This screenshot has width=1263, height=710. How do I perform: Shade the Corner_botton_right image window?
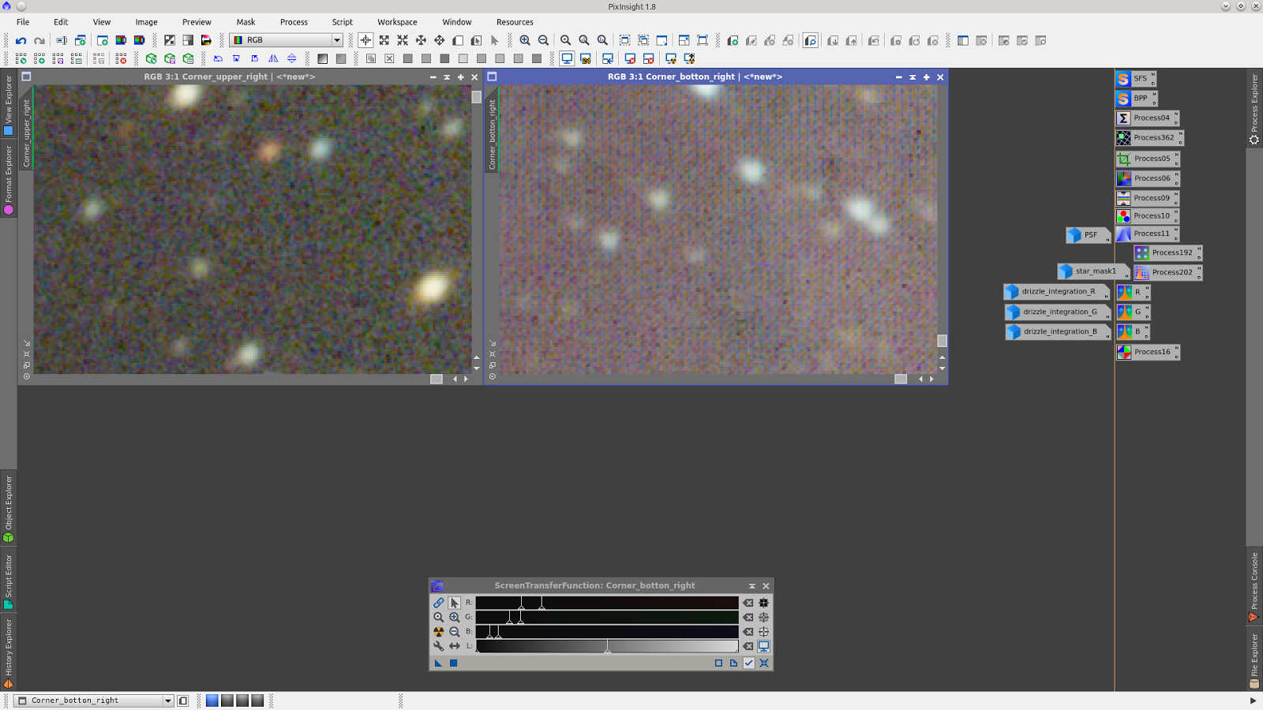click(x=913, y=77)
